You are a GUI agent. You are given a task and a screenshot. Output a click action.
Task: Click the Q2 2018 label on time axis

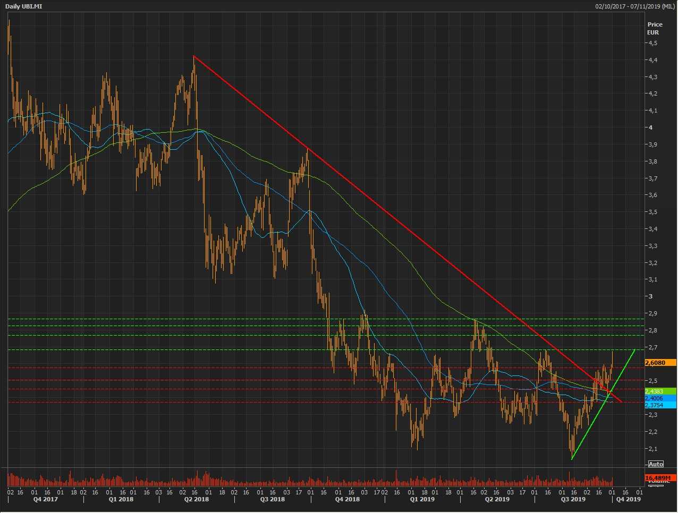coord(197,499)
